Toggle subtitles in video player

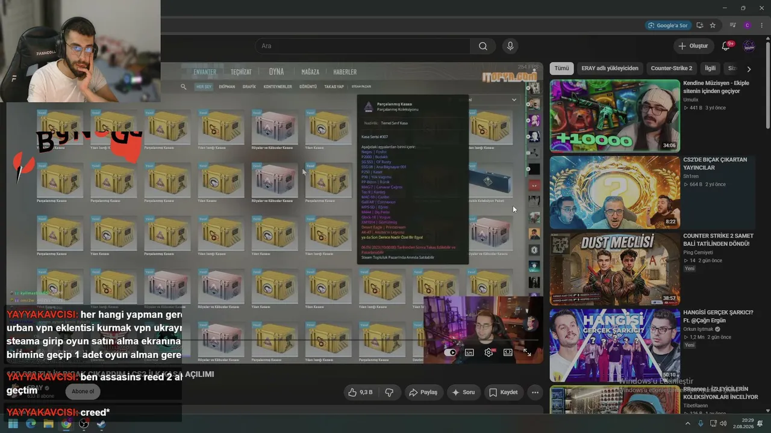[469, 352]
